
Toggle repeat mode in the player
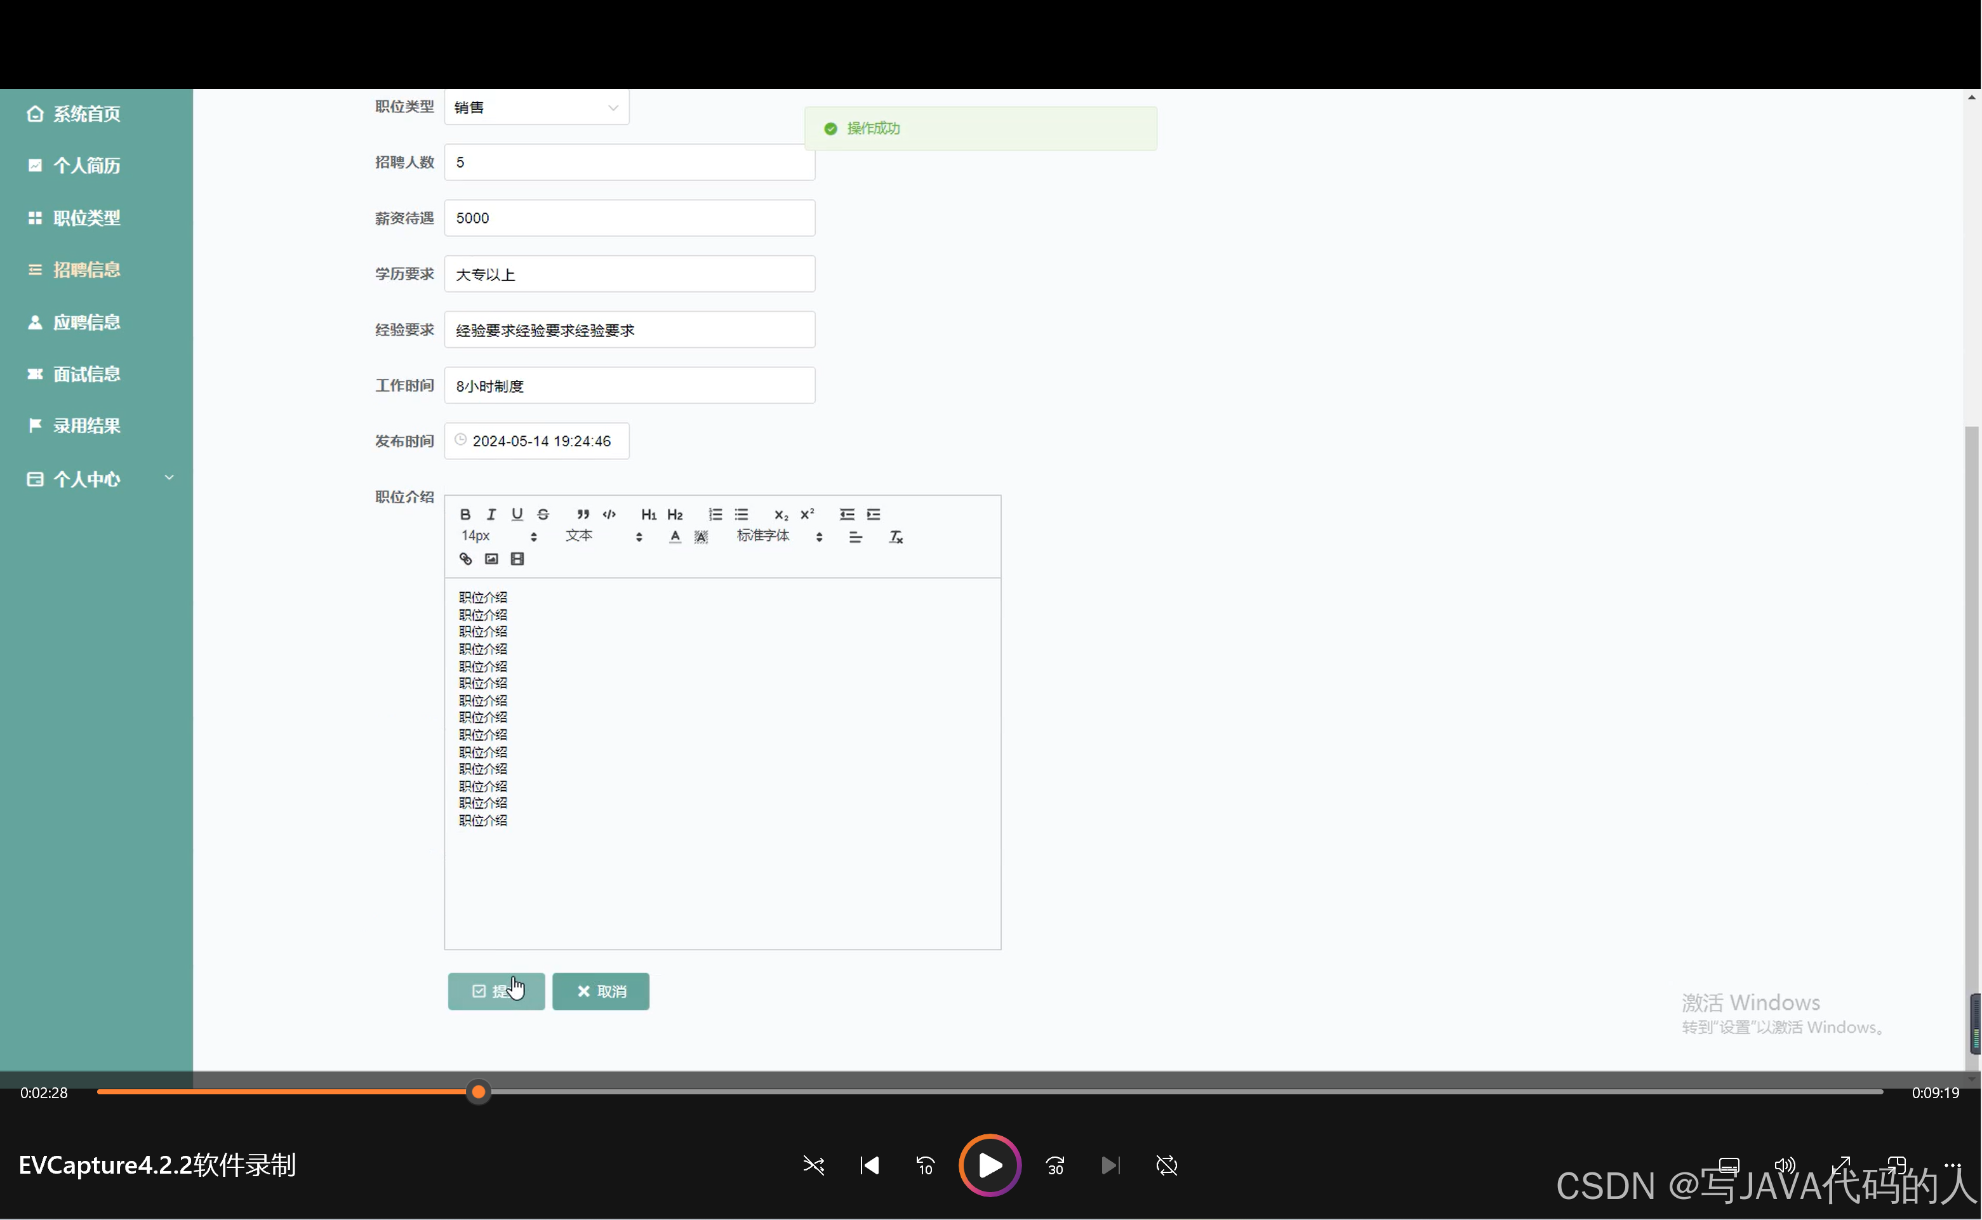[x=1166, y=1165]
